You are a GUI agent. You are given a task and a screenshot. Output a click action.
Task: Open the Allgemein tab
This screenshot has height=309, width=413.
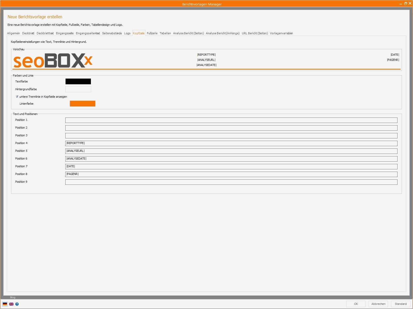click(x=13, y=33)
